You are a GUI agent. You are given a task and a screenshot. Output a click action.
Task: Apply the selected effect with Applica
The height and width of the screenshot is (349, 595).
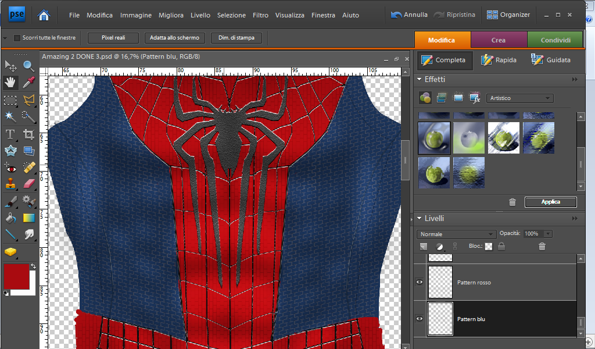[551, 202]
